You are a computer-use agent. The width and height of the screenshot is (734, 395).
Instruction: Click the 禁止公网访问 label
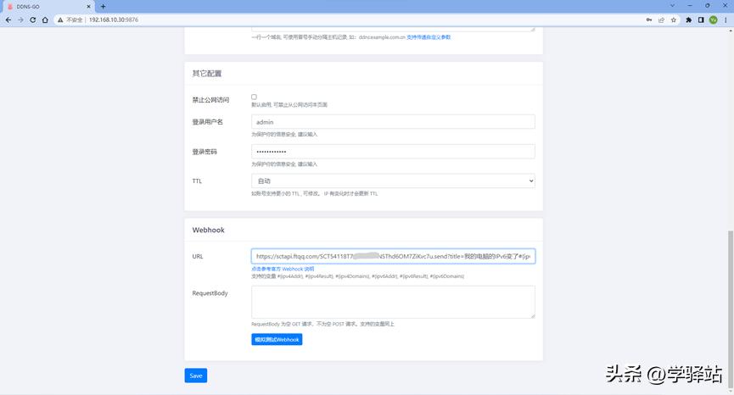pyautogui.click(x=210, y=100)
